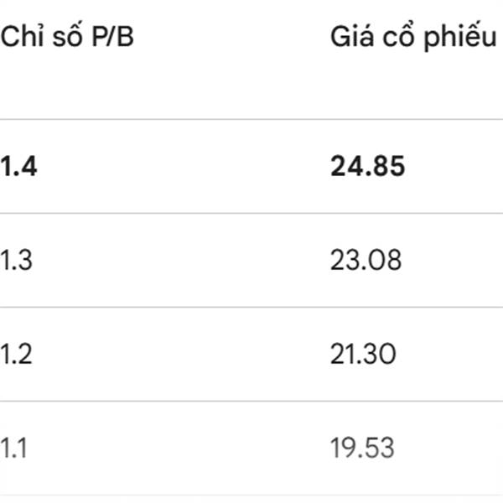The image size is (503, 503).
Task: Click the word "Chỉ" in the header
Action: point(22,39)
